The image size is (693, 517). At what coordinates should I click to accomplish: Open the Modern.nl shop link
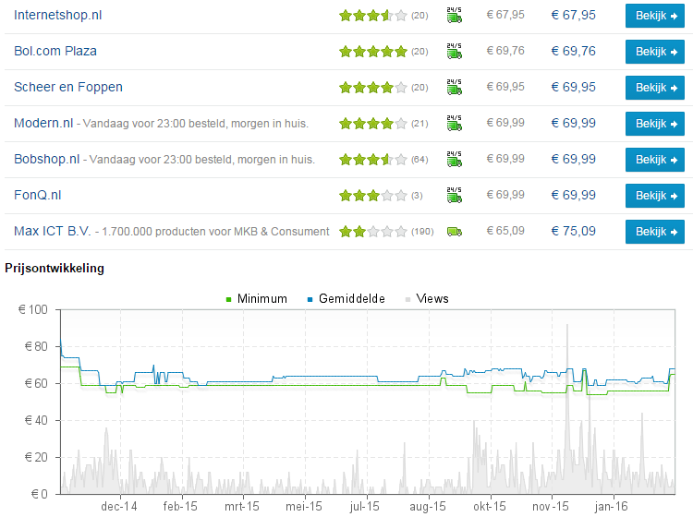tap(43, 123)
